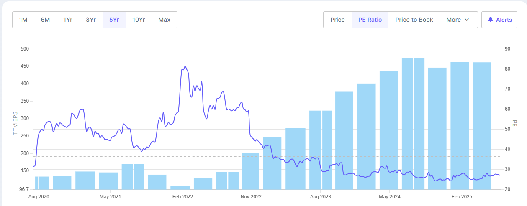
Task: Click the Nov 2022 x-axis label
Action: [x=251, y=196]
